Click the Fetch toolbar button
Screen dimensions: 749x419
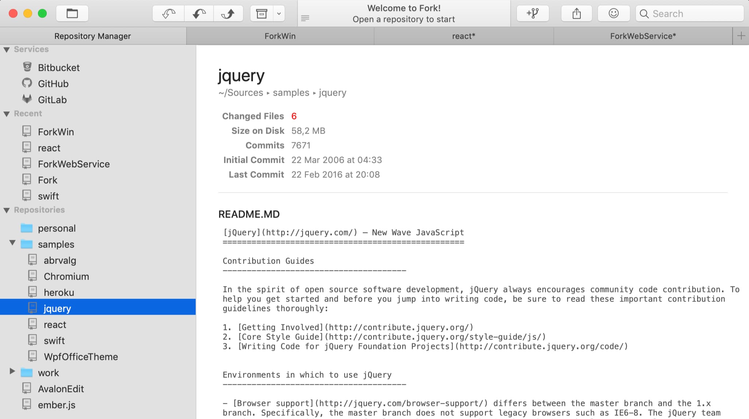169,14
